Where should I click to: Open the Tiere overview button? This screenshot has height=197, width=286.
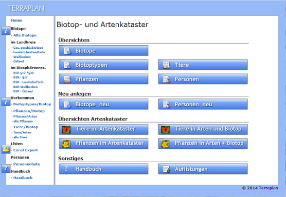[203, 65]
